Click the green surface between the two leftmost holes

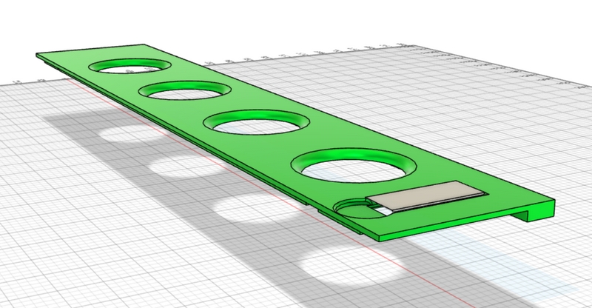tap(148, 79)
